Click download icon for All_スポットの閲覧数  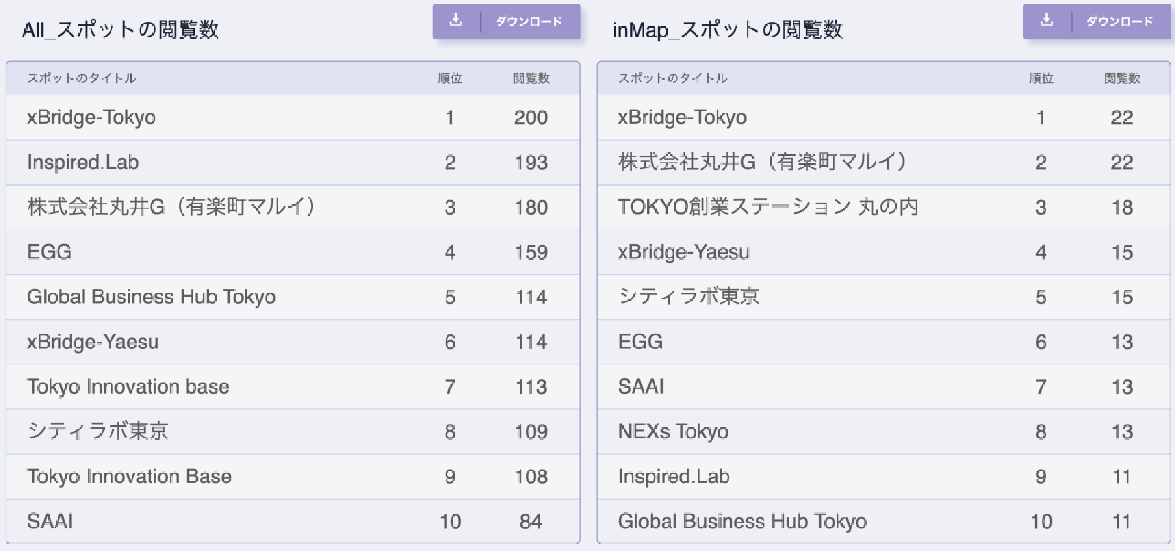455,21
